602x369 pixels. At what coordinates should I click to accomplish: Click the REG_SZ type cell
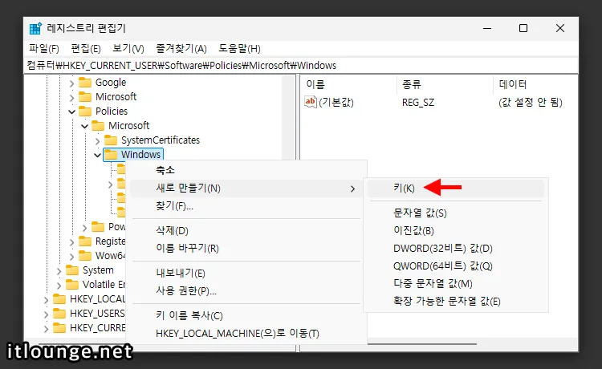click(418, 103)
